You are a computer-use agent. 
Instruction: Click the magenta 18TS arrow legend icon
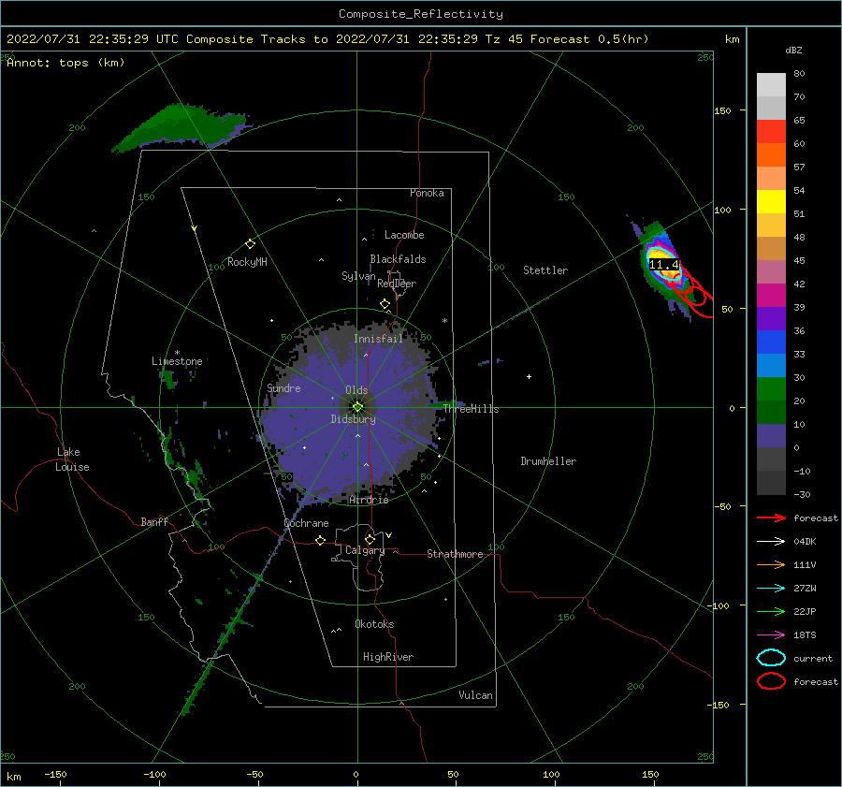771,635
